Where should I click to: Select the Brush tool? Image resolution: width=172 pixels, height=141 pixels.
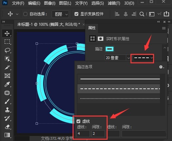7,101
